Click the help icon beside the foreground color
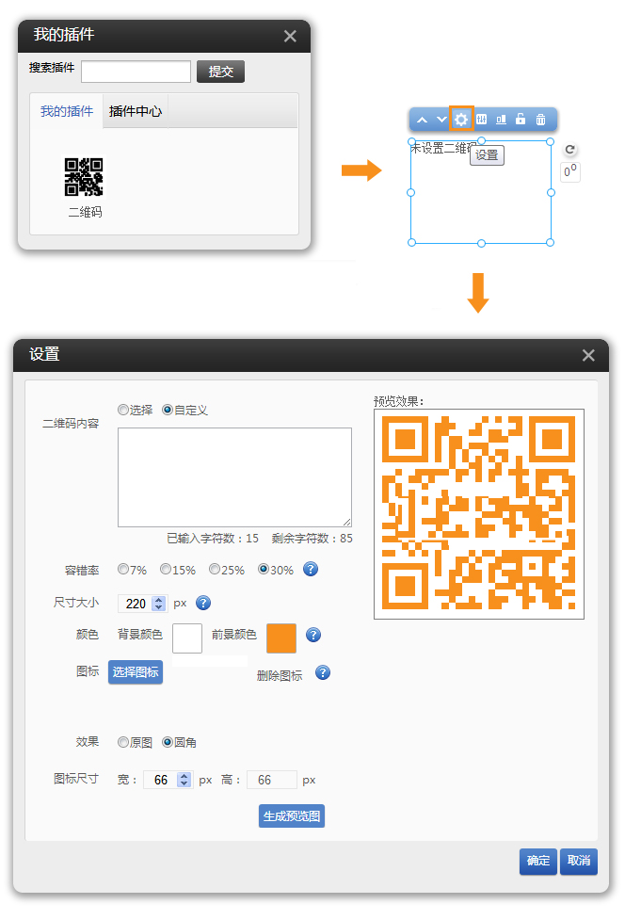Viewport: 625px width, 920px height. pyautogui.click(x=313, y=636)
